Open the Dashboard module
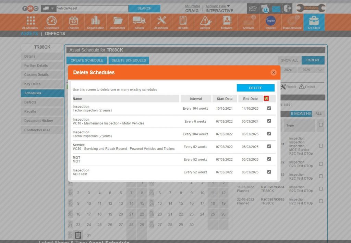 [52, 22]
